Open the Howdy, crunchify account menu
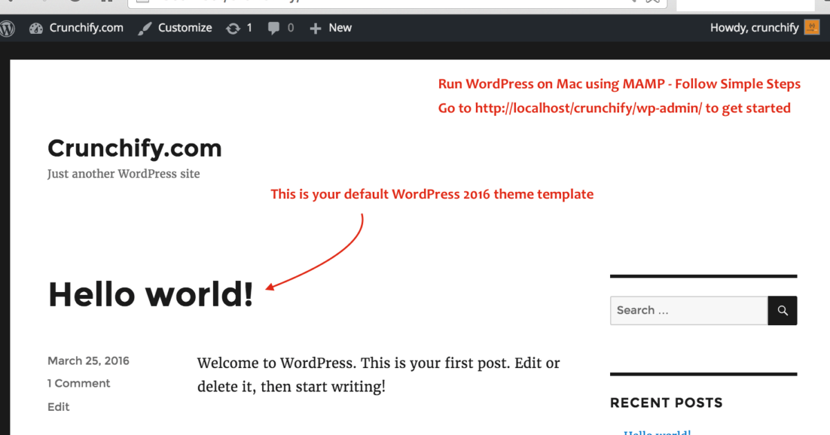 click(x=765, y=28)
